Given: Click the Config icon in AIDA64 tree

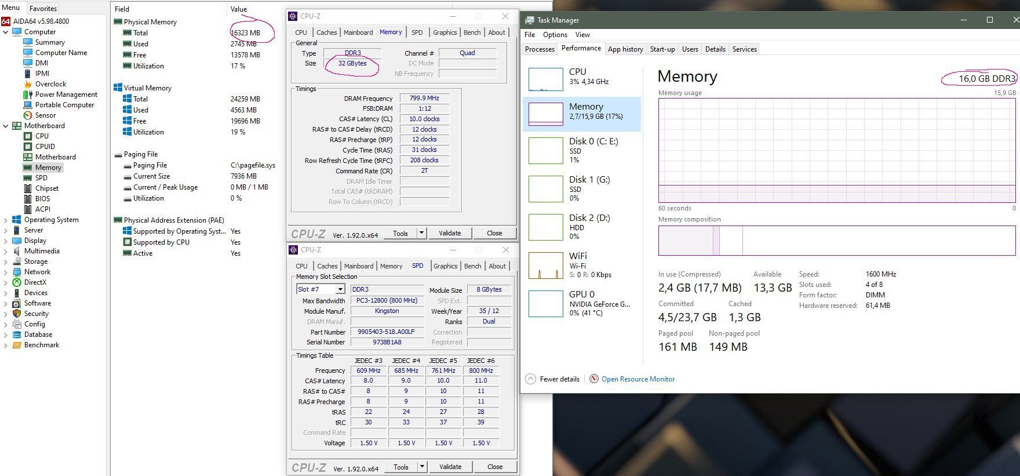Looking at the screenshot, I should pos(17,324).
